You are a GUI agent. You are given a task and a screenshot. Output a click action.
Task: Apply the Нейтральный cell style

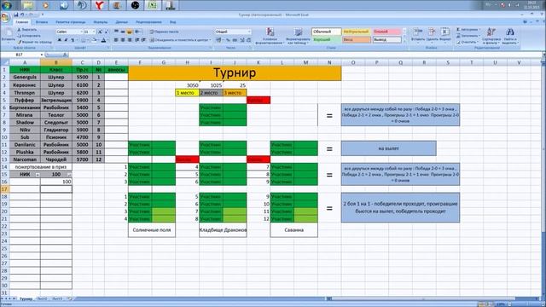(356, 32)
